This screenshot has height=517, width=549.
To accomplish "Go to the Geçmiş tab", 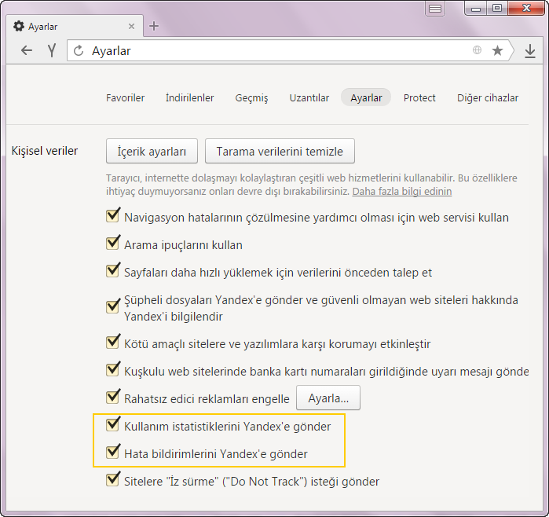I will pyautogui.click(x=252, y=97).
